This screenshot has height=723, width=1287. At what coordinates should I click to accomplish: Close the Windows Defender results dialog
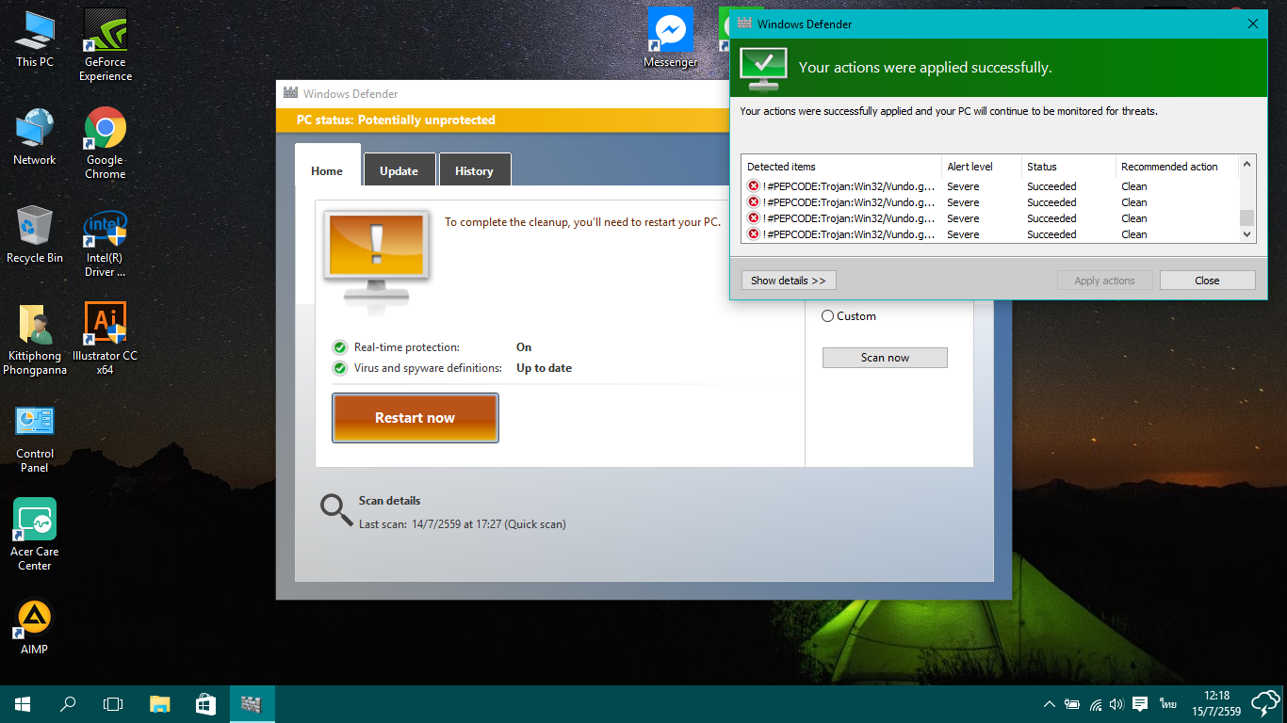point(1253,24)
